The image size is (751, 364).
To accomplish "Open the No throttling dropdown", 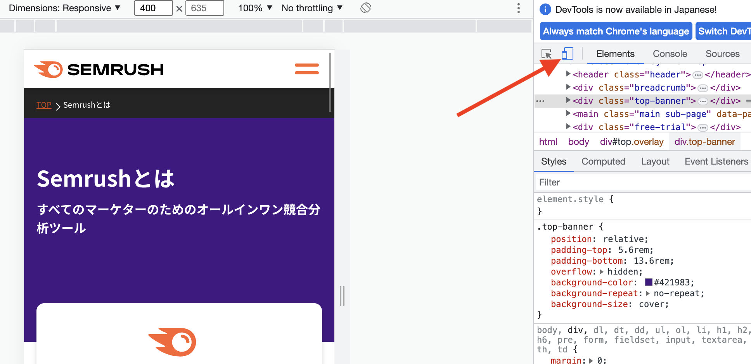I will point(312,8).
